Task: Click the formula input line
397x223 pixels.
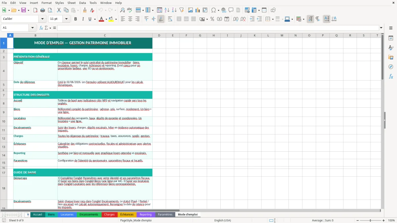Action: pyautogui.click(x=218, y=28)
